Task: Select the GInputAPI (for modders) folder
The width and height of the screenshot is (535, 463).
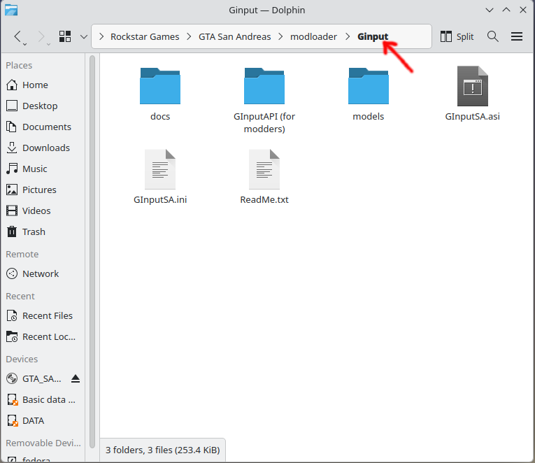Action: tap(264, 100)
